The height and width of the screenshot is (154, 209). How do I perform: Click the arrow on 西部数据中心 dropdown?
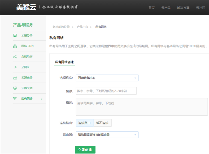point(135,78)
